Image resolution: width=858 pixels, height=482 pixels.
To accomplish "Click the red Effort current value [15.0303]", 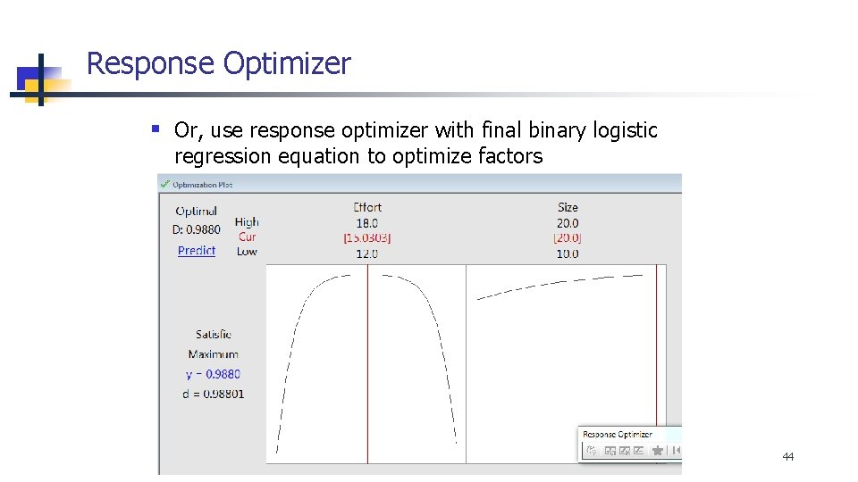I will [367, 238].
